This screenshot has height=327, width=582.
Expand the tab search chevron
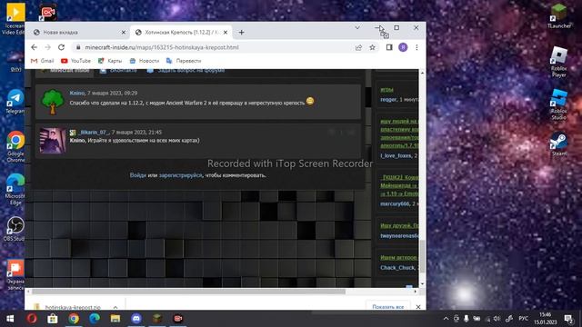pos(357,28)
